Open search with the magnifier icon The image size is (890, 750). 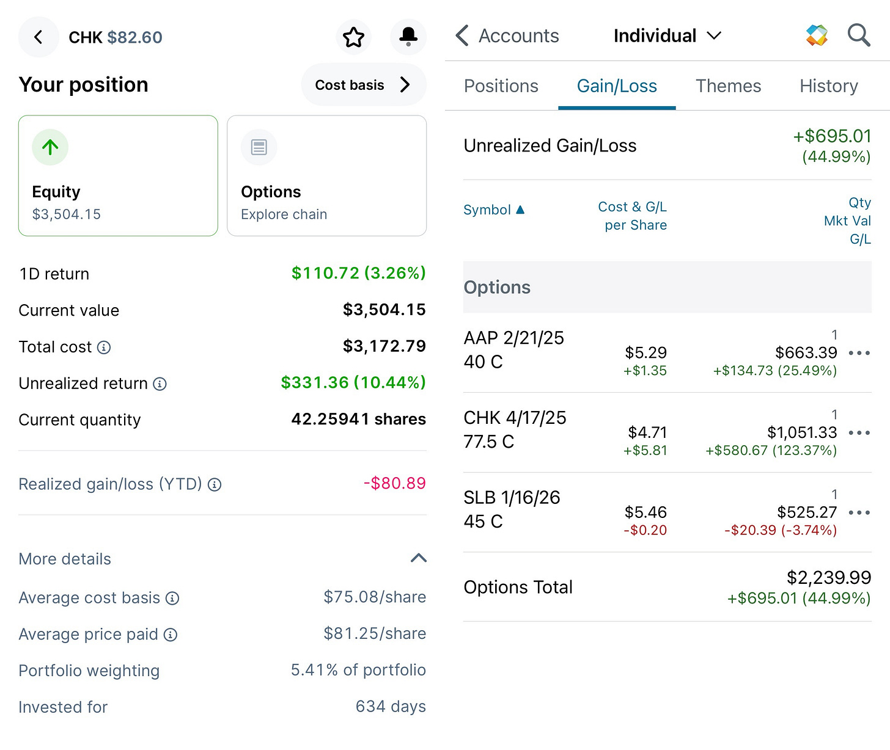(859, 35)
